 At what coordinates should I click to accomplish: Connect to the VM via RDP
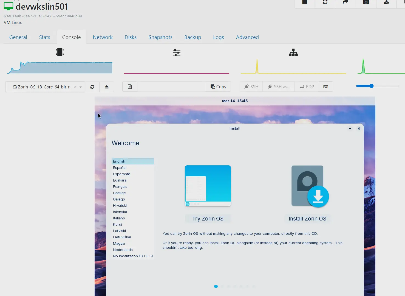[306, 86]
